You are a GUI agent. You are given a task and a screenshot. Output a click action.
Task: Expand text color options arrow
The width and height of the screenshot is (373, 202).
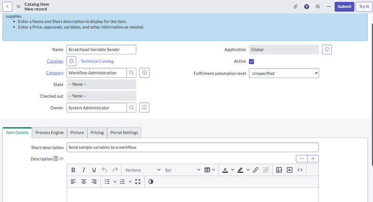click(233, 170)
